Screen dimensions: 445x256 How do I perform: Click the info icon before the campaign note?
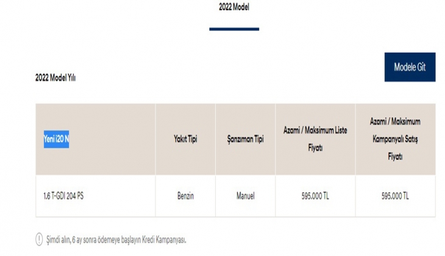(x=39, y=240)
